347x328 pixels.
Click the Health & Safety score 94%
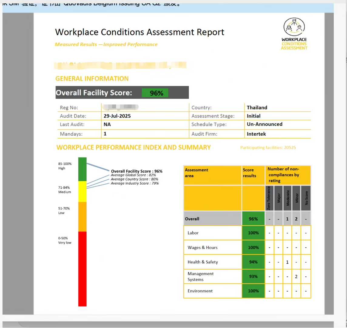pos(253,262)
